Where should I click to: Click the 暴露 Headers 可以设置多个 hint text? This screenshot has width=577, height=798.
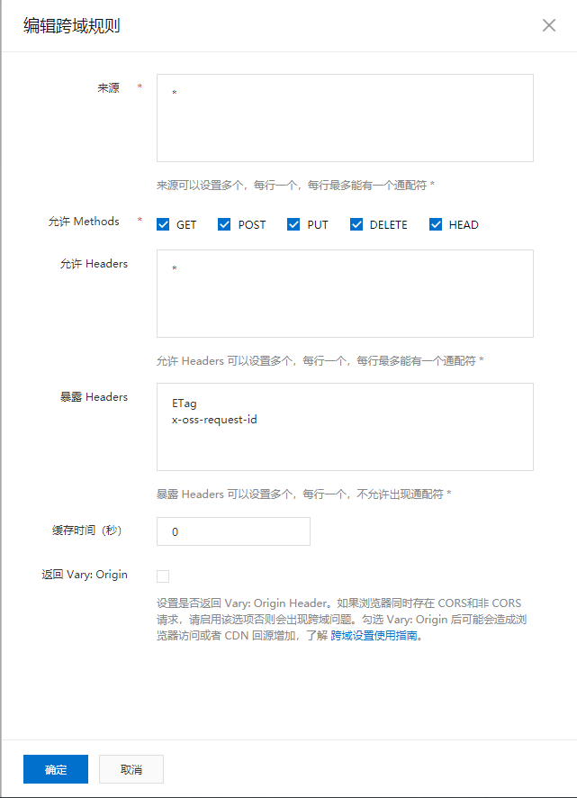coord(303,494)
